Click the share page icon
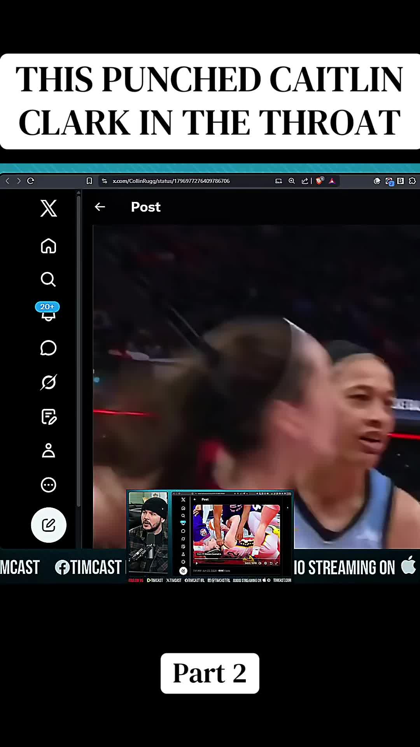Image resolution: width=420 pixels, height=747 pixels. coord(305,181)
